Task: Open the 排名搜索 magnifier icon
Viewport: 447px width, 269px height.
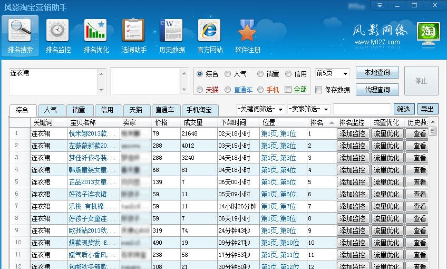Action: coord(20,31)
